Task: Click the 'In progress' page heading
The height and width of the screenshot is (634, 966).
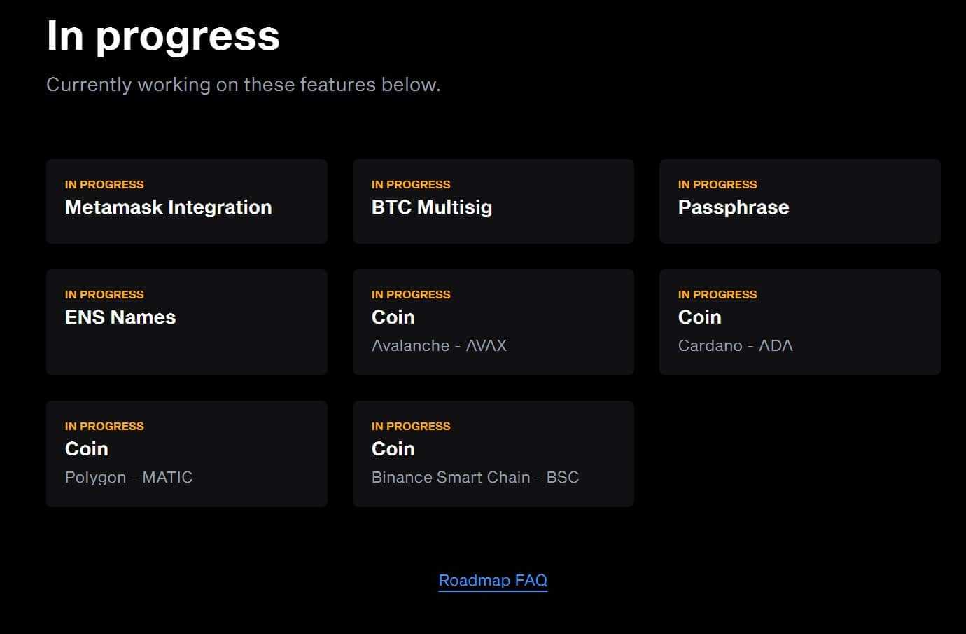Action: pos(163,36)
